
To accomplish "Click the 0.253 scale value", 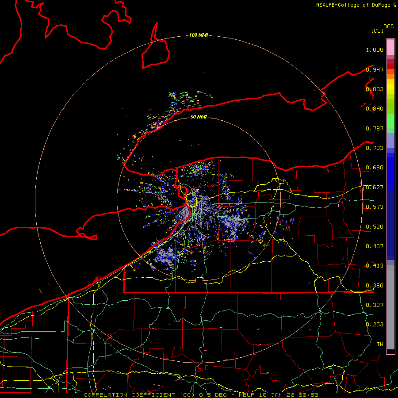I will point(375,325).
